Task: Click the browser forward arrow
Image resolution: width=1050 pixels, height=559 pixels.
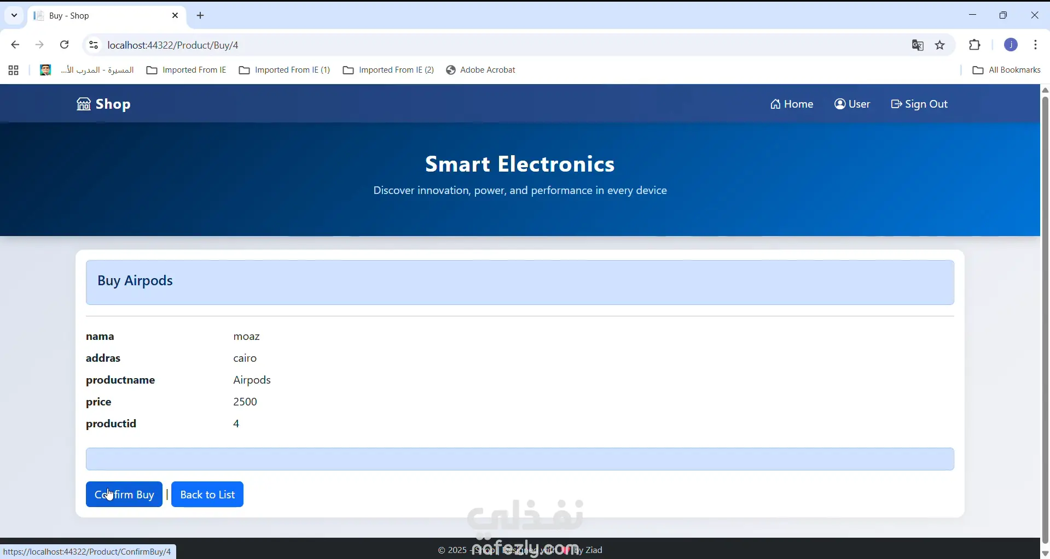Action: tap(39, 45)
